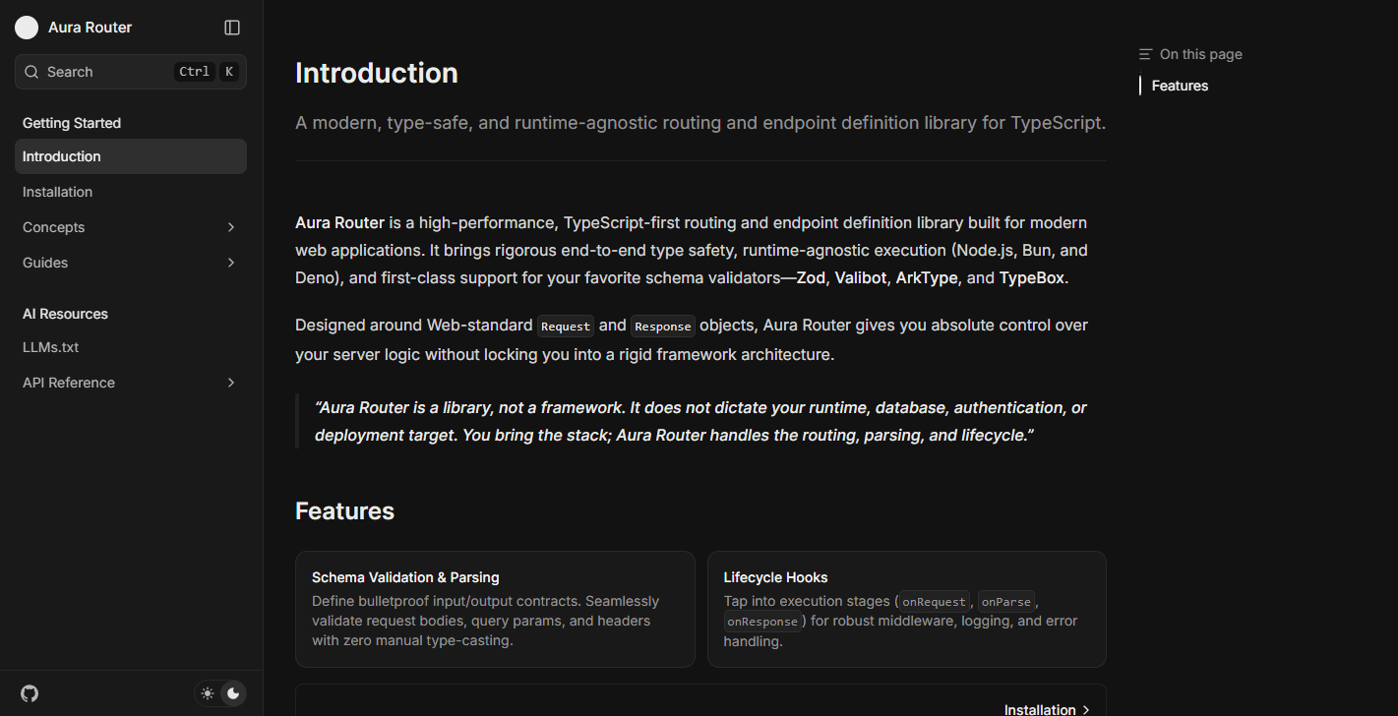The image size is (1398, 716).
Task: Click the next-page arrow beside Installation
Action: 1085,710
